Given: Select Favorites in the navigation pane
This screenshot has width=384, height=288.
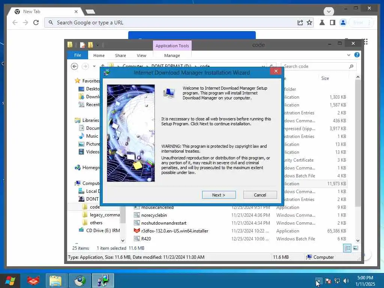Looking at the screenshot, I should pyautogui.click(x=91, y=81).
